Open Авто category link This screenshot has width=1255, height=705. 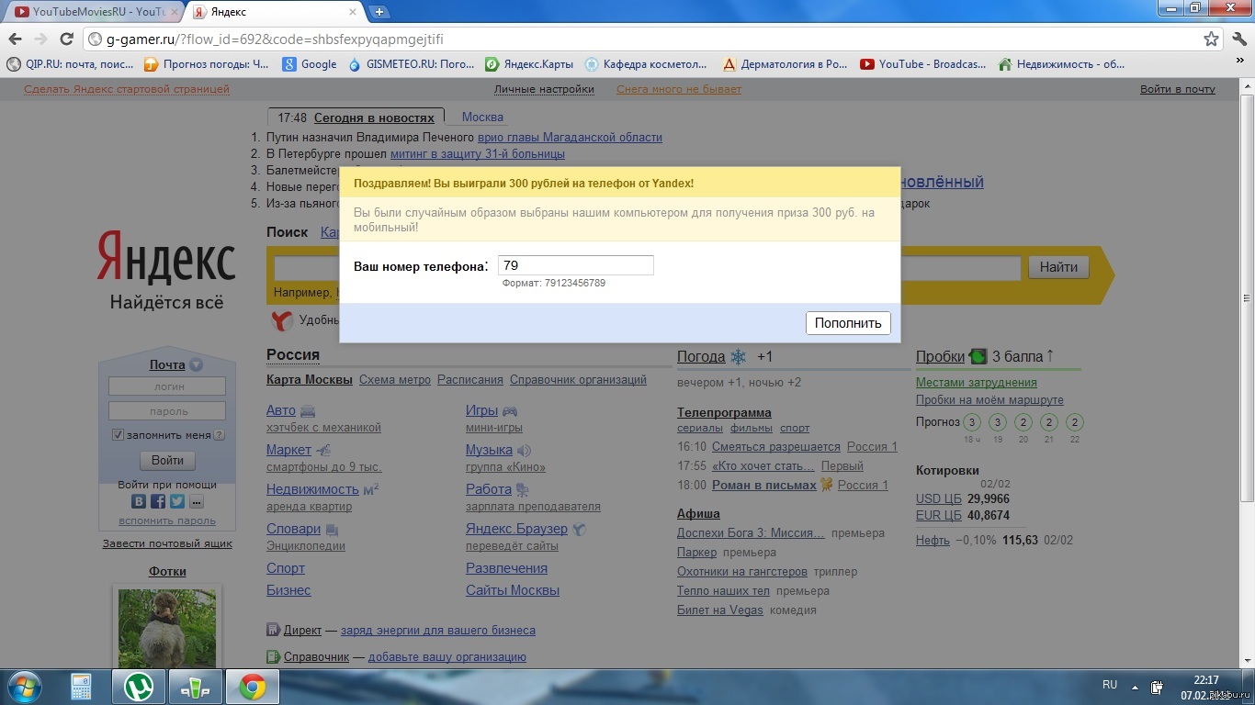pos(281,410)
